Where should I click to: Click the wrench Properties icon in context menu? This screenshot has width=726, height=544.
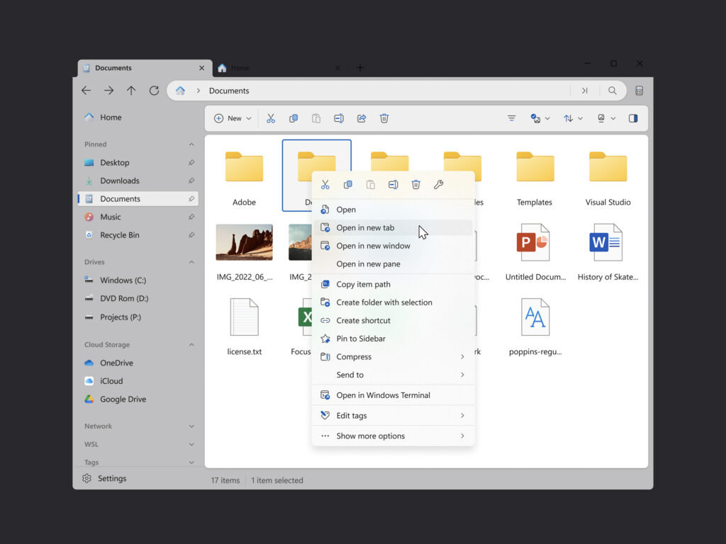pos(438,185)
